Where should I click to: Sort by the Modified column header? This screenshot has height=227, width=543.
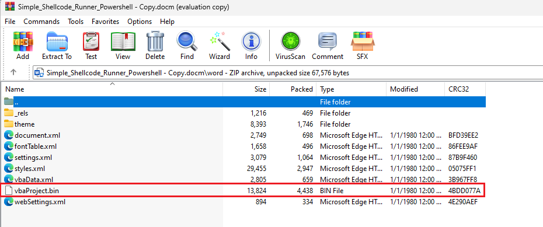pyautogui.click(x=415, y=89)
